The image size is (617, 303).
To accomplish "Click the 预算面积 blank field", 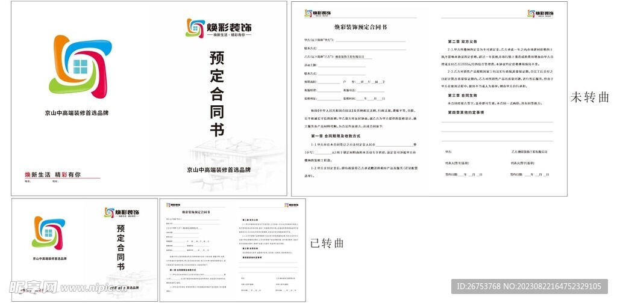I will (329, 82).
